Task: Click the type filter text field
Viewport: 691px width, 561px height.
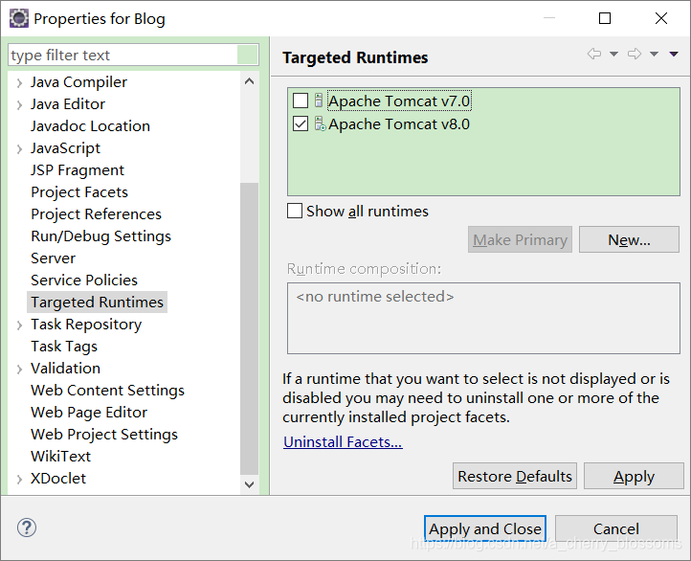Action: coord(123,56)
